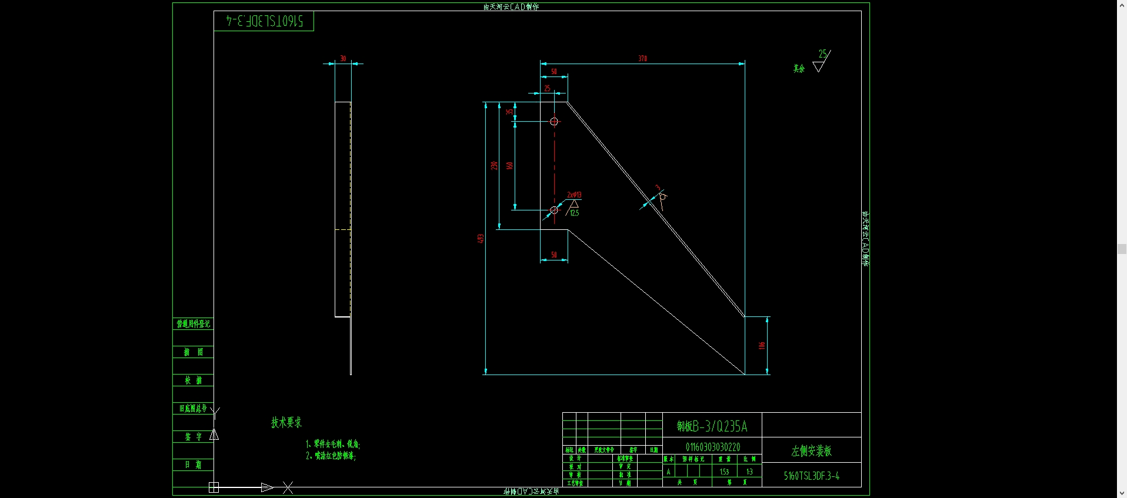Click the "标准审查" cell
The height and width of the screenshot is (498, 1127).
[x=625, y=458]
